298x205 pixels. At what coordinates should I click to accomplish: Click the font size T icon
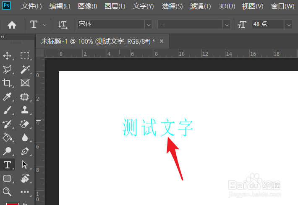pyautogui.click(x=242, y=25)
